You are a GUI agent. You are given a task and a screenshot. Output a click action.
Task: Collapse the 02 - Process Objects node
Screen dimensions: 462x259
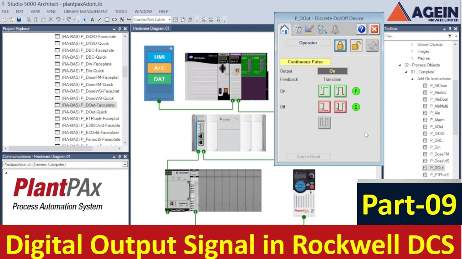(400, 65)
